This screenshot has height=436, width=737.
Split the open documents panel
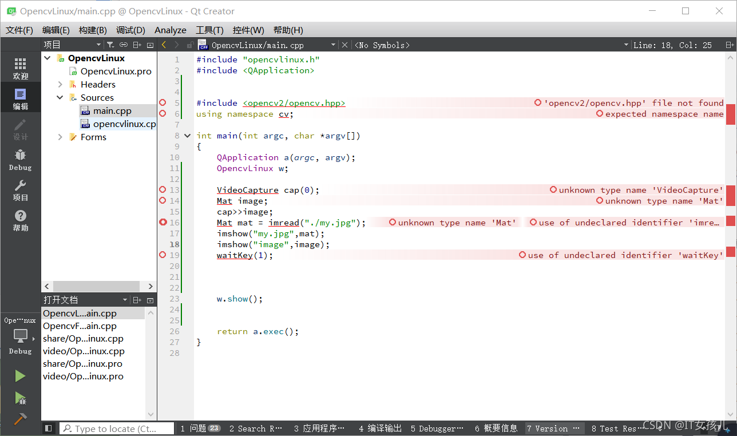[137, 300]
